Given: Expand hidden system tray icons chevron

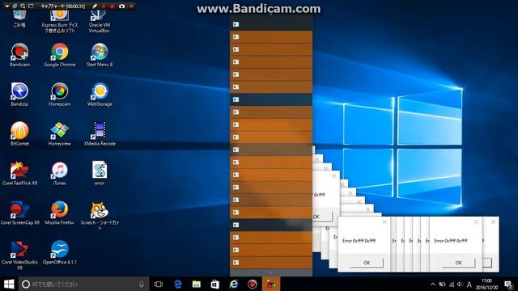Looking at the screenshot, I should 433,285.
